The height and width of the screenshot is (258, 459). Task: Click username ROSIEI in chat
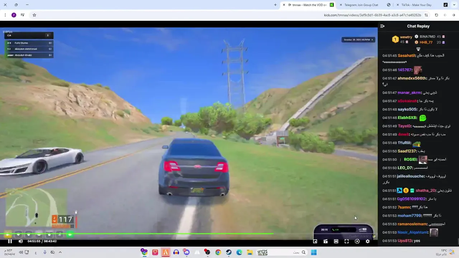click(x=410, y=159)
